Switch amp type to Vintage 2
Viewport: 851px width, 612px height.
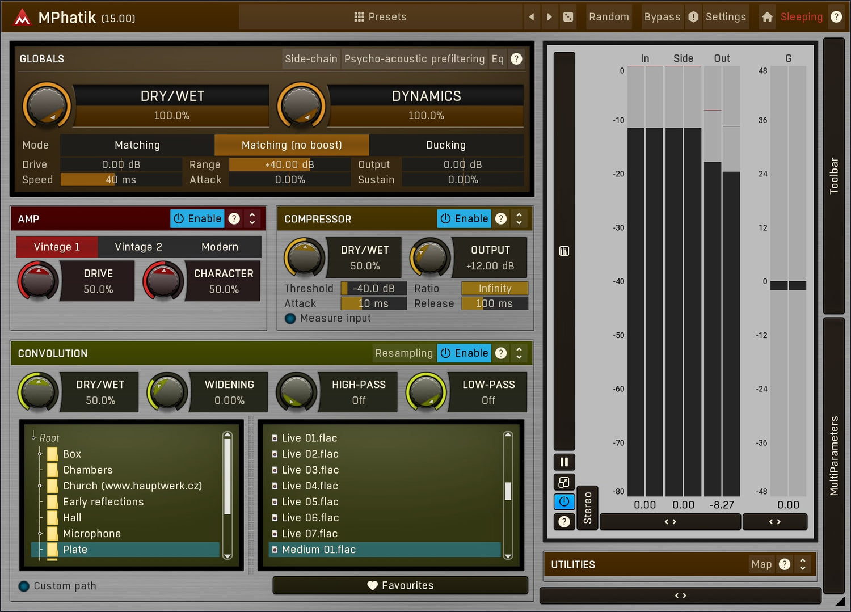pos(138,247)
